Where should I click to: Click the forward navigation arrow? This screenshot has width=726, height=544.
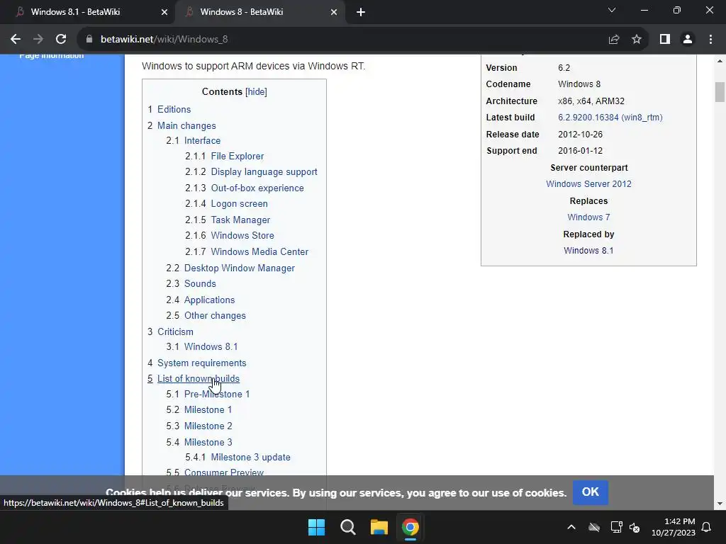click(38, 40)
